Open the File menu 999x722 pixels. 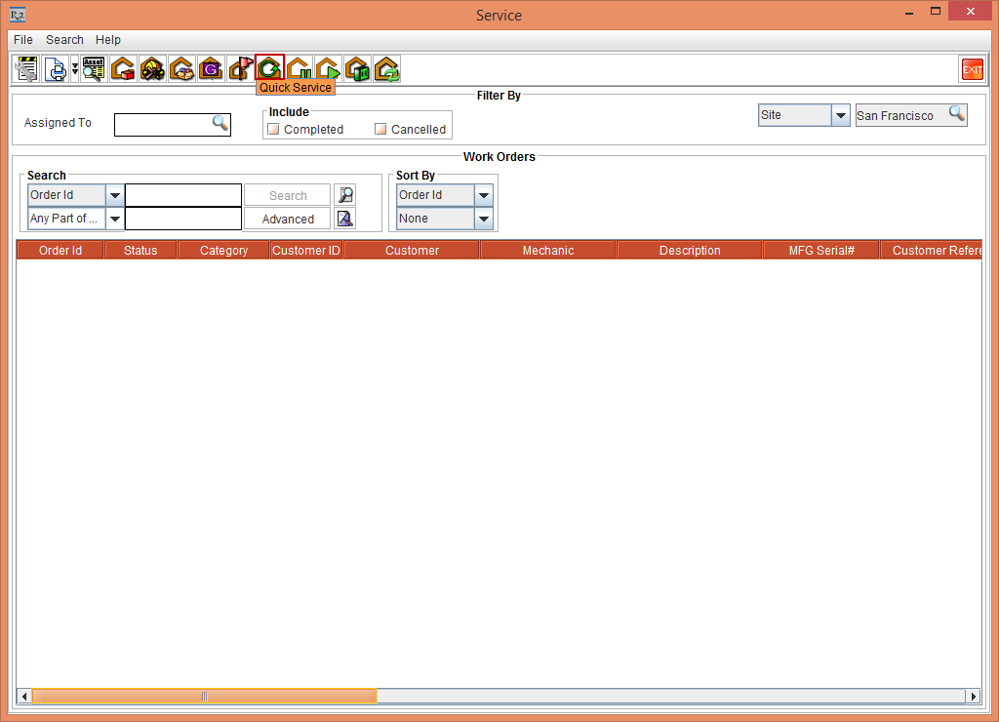pyautogui.click(x=23, y=40)
